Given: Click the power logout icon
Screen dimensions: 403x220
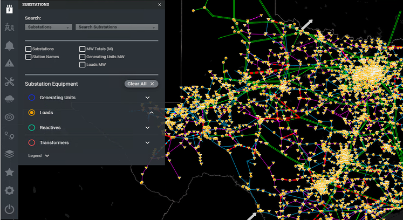Looking at the screenshot, I should [9, 210].
